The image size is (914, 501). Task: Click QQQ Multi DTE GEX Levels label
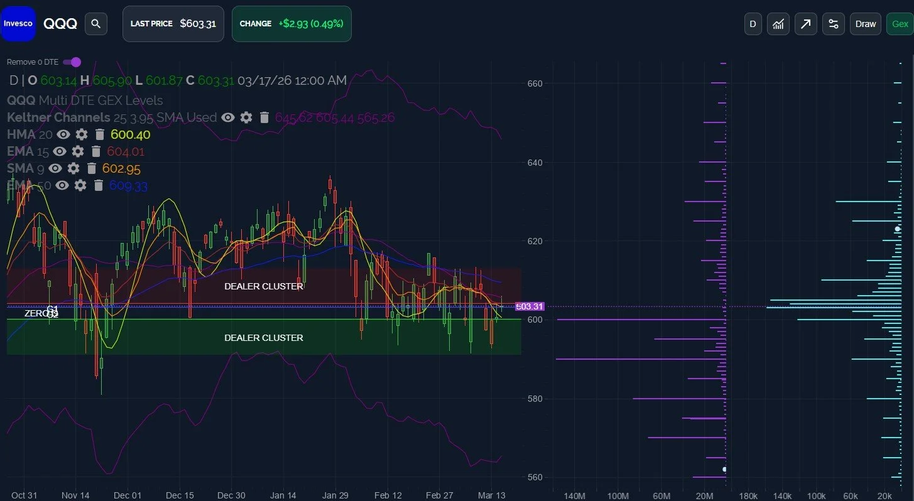coord(85,100)
